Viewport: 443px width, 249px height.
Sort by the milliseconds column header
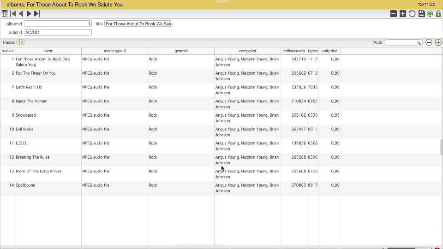pos(294,51)
